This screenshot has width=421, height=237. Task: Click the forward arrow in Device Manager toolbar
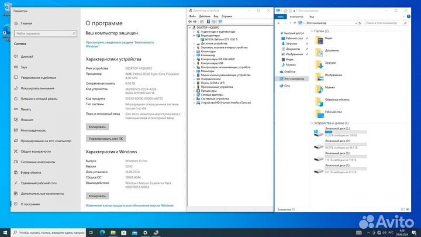click(195, 22)
